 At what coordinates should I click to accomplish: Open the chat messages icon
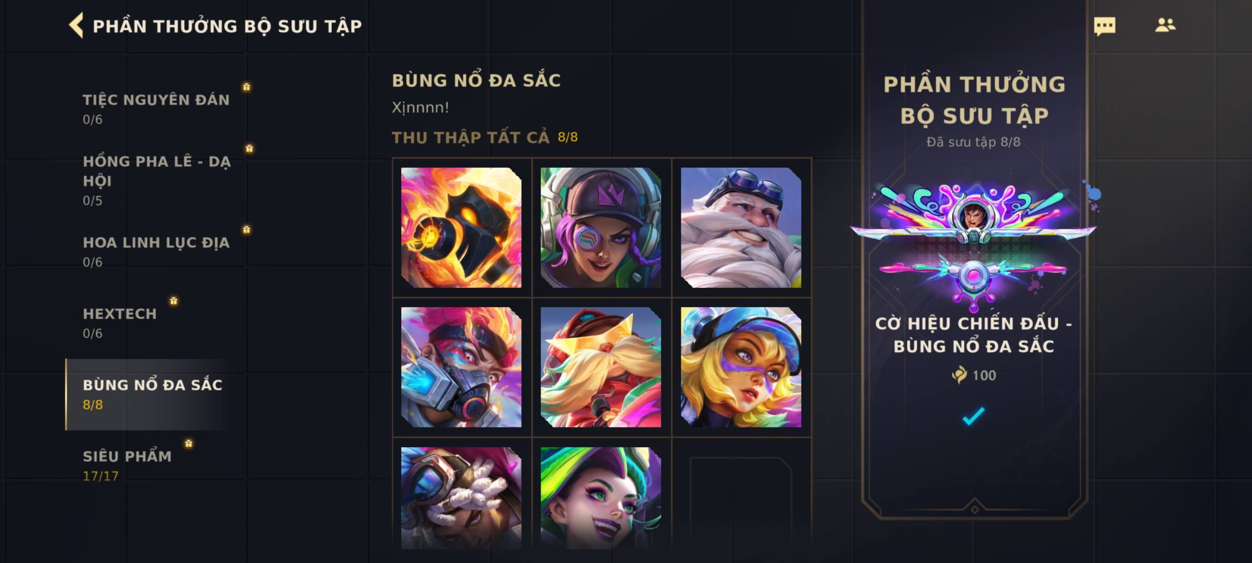1104,26
